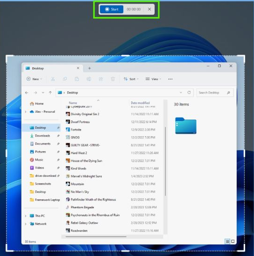Open recent locations chevron
Viewport: 254px width, 256px height.
click(43, 93)
